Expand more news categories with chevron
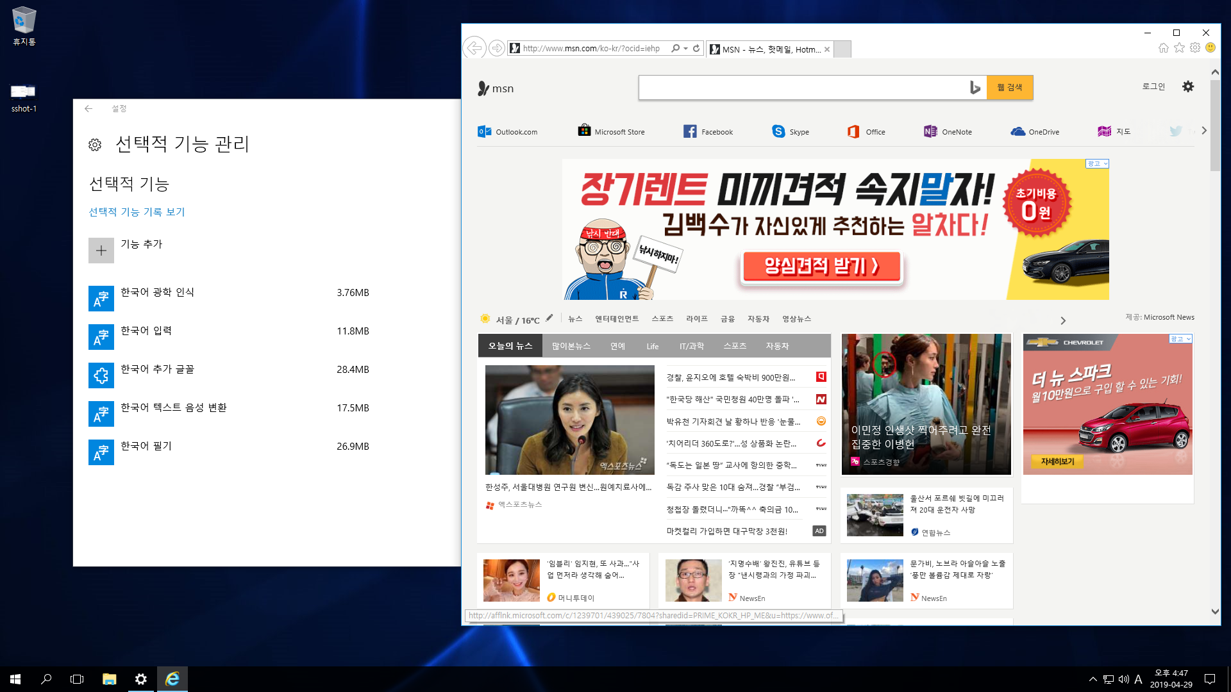This screenshot has height=692, width=1231. pos(1063,320)
